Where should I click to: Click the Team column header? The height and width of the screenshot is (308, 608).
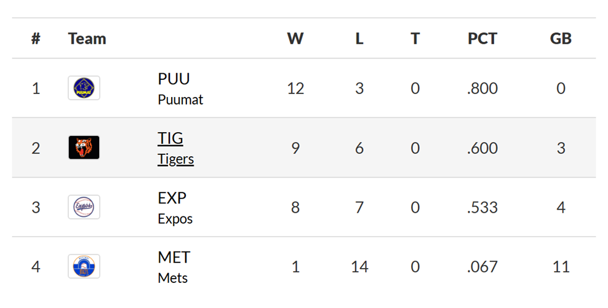pyautogui.click(x=87, y=39)
